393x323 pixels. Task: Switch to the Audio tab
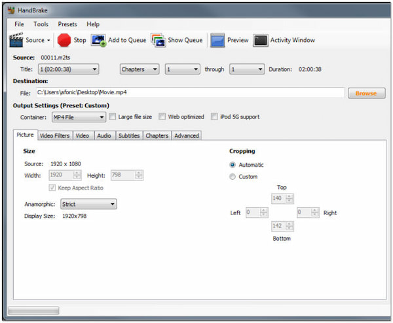tap(104, 135)
